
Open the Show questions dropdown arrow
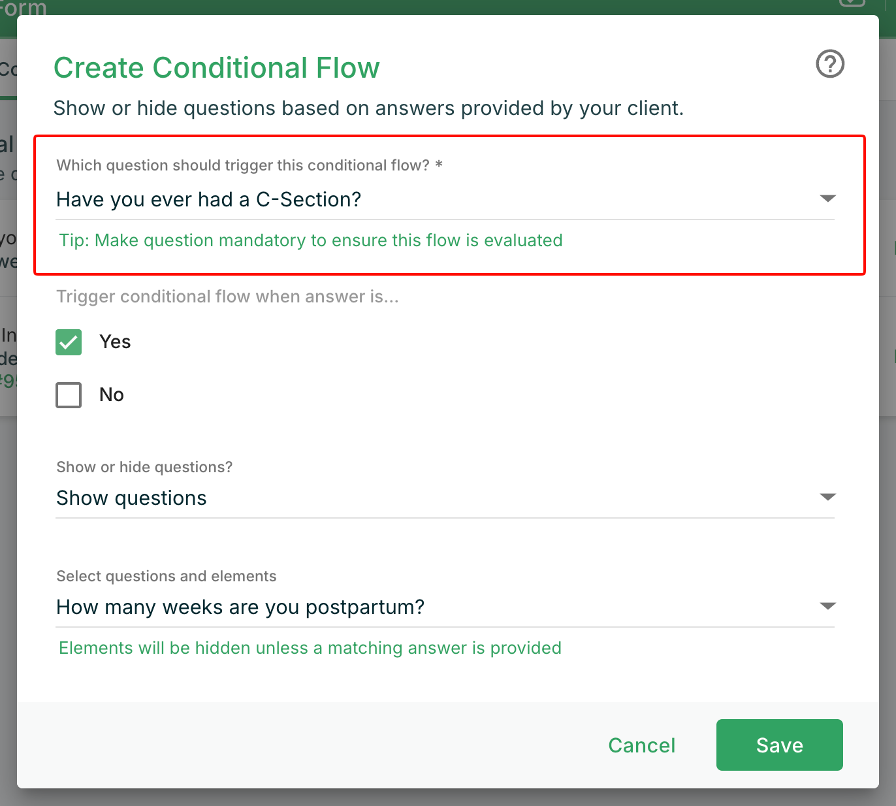coord(827,498)
